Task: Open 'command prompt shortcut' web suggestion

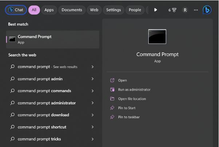Action: pyautogui.click(x=53, y=127)
